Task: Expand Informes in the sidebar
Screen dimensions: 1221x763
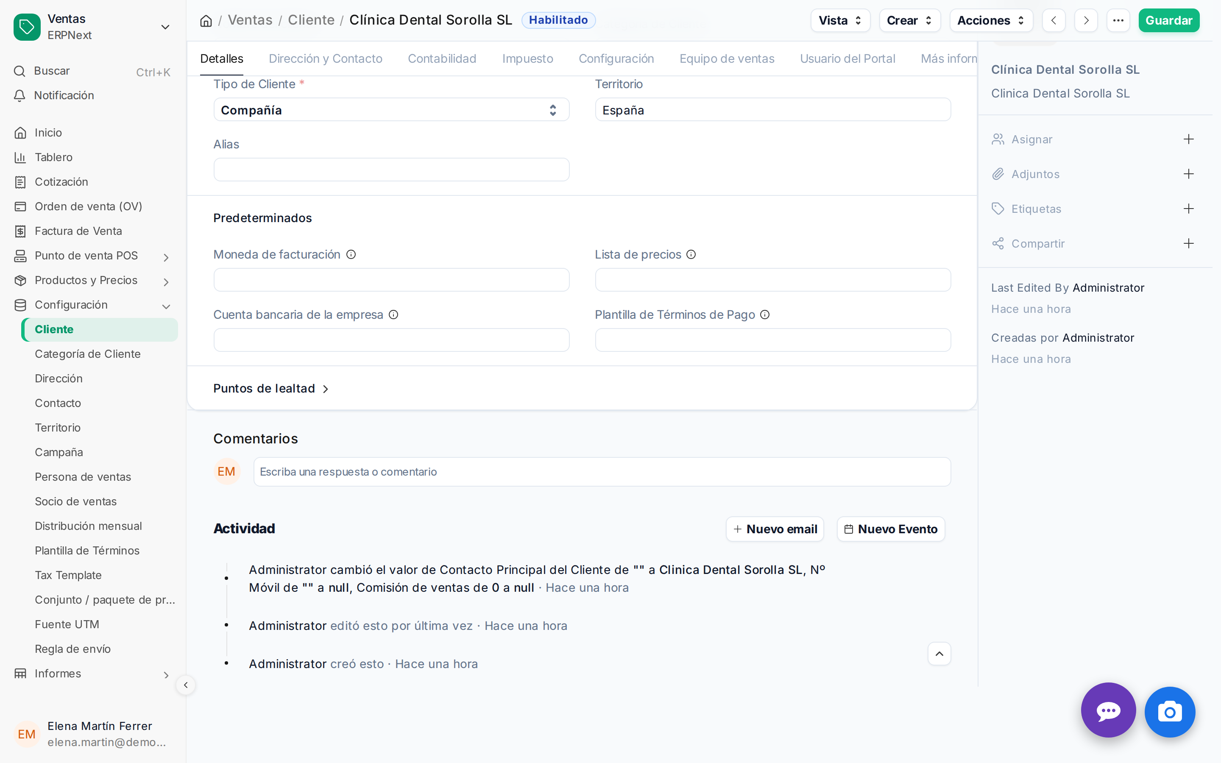Action: (x=166, y=675)
